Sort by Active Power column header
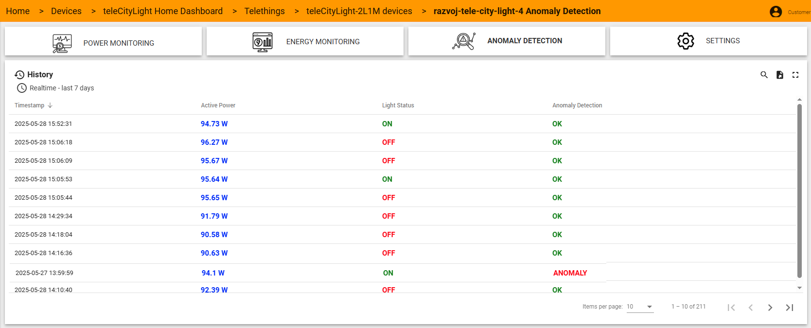 (218, 105)
